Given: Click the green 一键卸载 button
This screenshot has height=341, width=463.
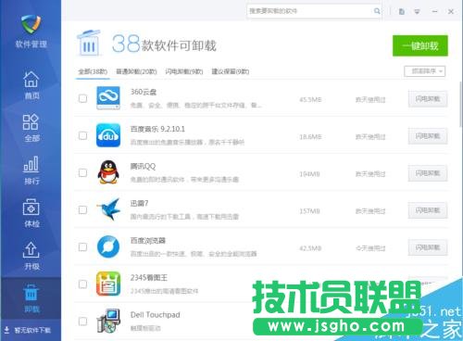Looking at the screenshot, I should tap(420, 45).
